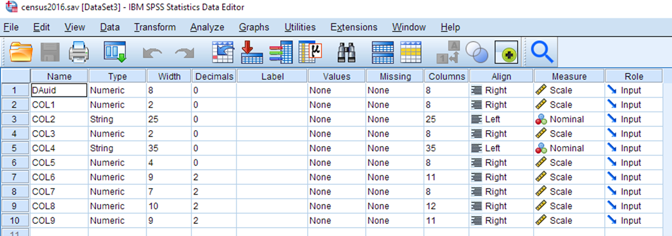This screenshot has width=672, height=236.
Task: Open the Help menu
Action: pyautogui.click(x=450, y=27)
